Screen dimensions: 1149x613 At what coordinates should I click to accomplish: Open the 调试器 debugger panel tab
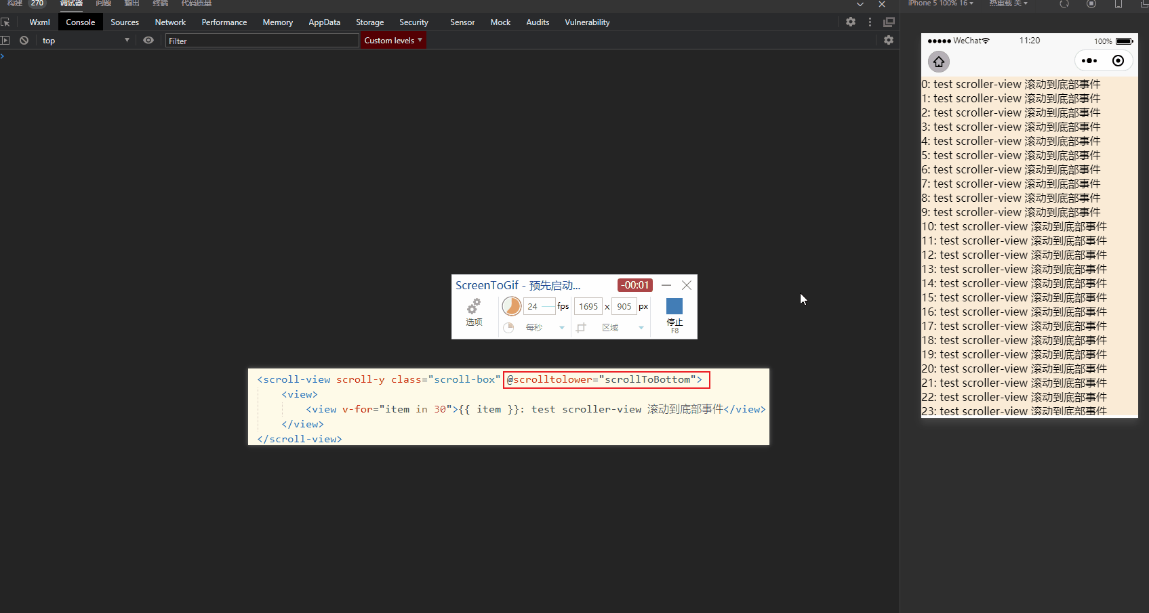[71, 3]
